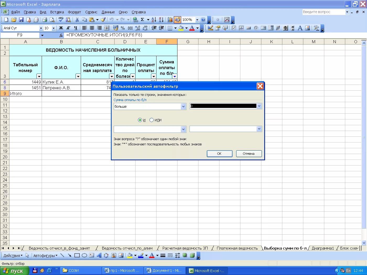Open the 'больше' condition dropdown
Viewport: 367px width, 275px height.
point(183,106)
